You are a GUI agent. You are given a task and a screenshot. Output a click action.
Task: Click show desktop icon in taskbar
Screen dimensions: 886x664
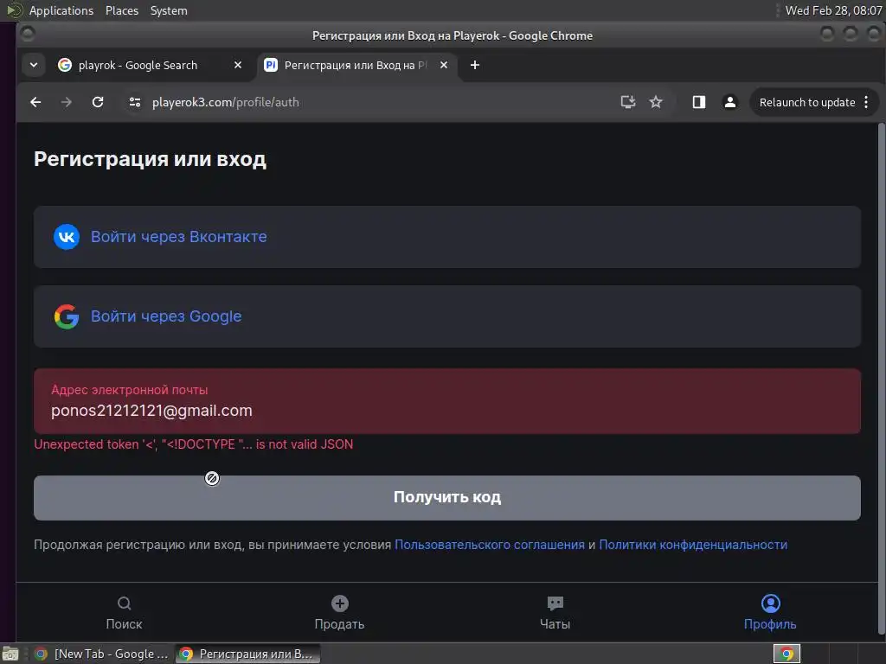(x=10, y=654)
